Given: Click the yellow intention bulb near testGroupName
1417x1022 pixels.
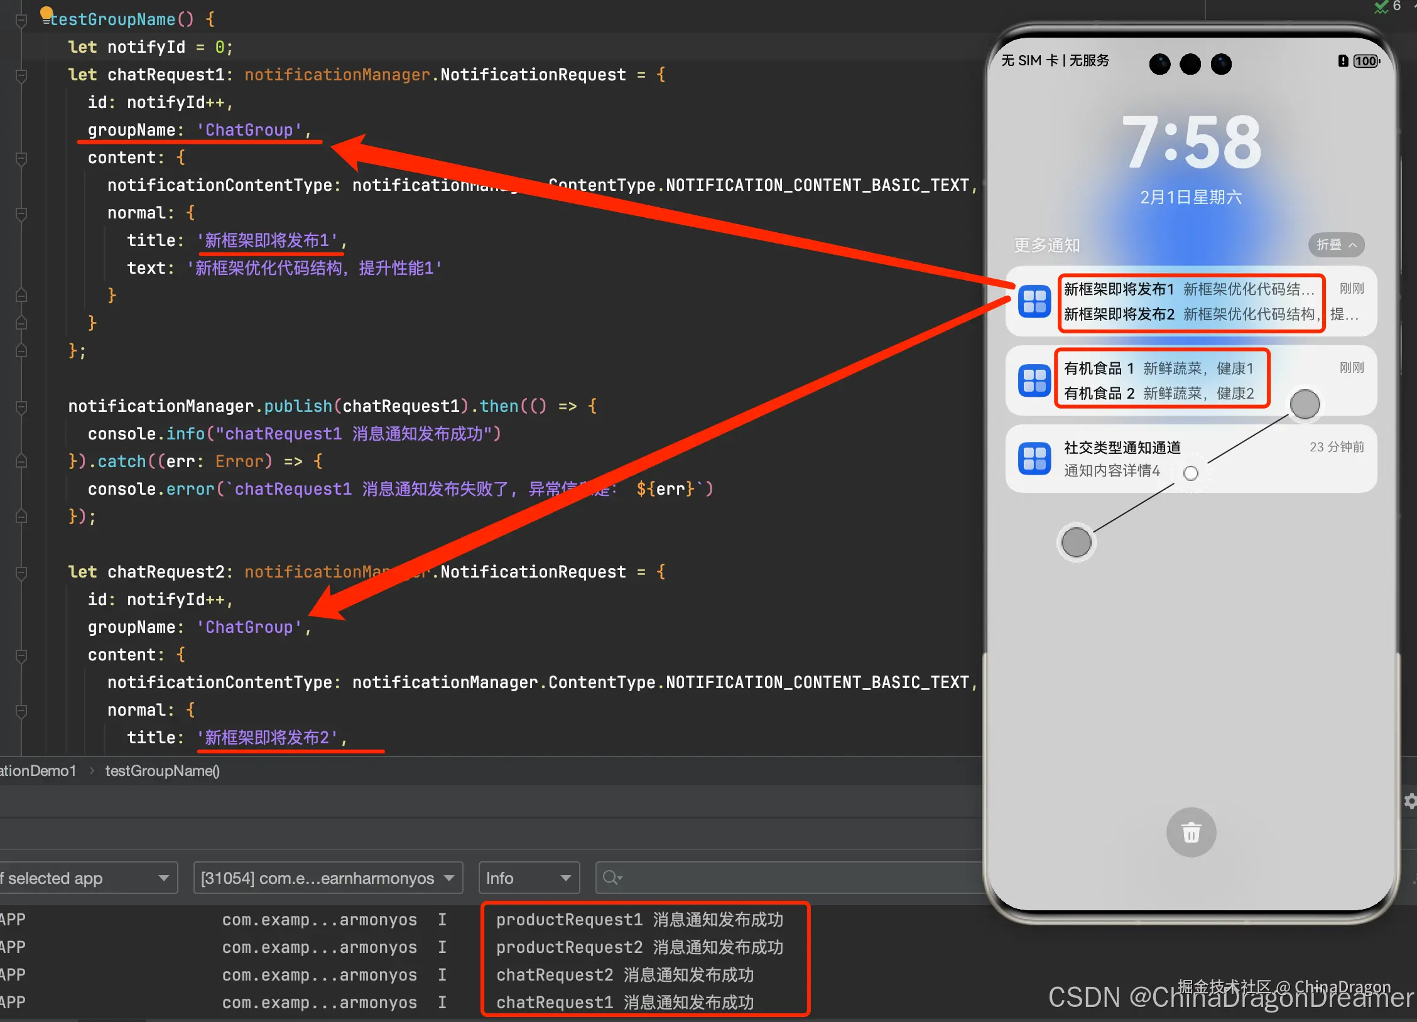Looking at the screenshot, I should coord(46,13).
